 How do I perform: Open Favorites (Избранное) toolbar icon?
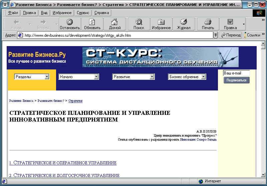[161, 22]
